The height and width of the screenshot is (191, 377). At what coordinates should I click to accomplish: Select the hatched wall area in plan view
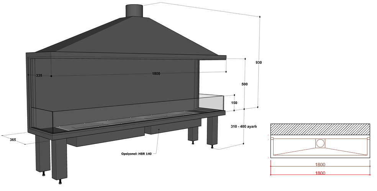tap(320, 129)
